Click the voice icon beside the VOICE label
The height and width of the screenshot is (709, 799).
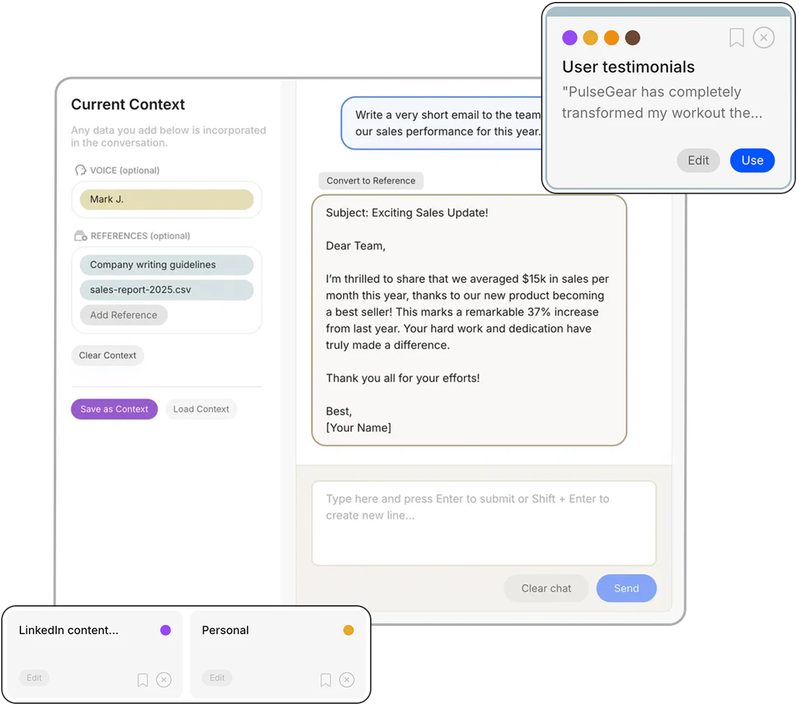click(80, 169)
